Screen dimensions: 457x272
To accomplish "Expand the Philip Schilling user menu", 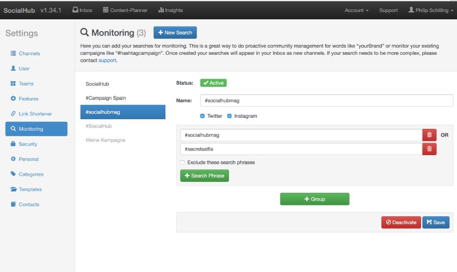I will click(x=431, y=10).
